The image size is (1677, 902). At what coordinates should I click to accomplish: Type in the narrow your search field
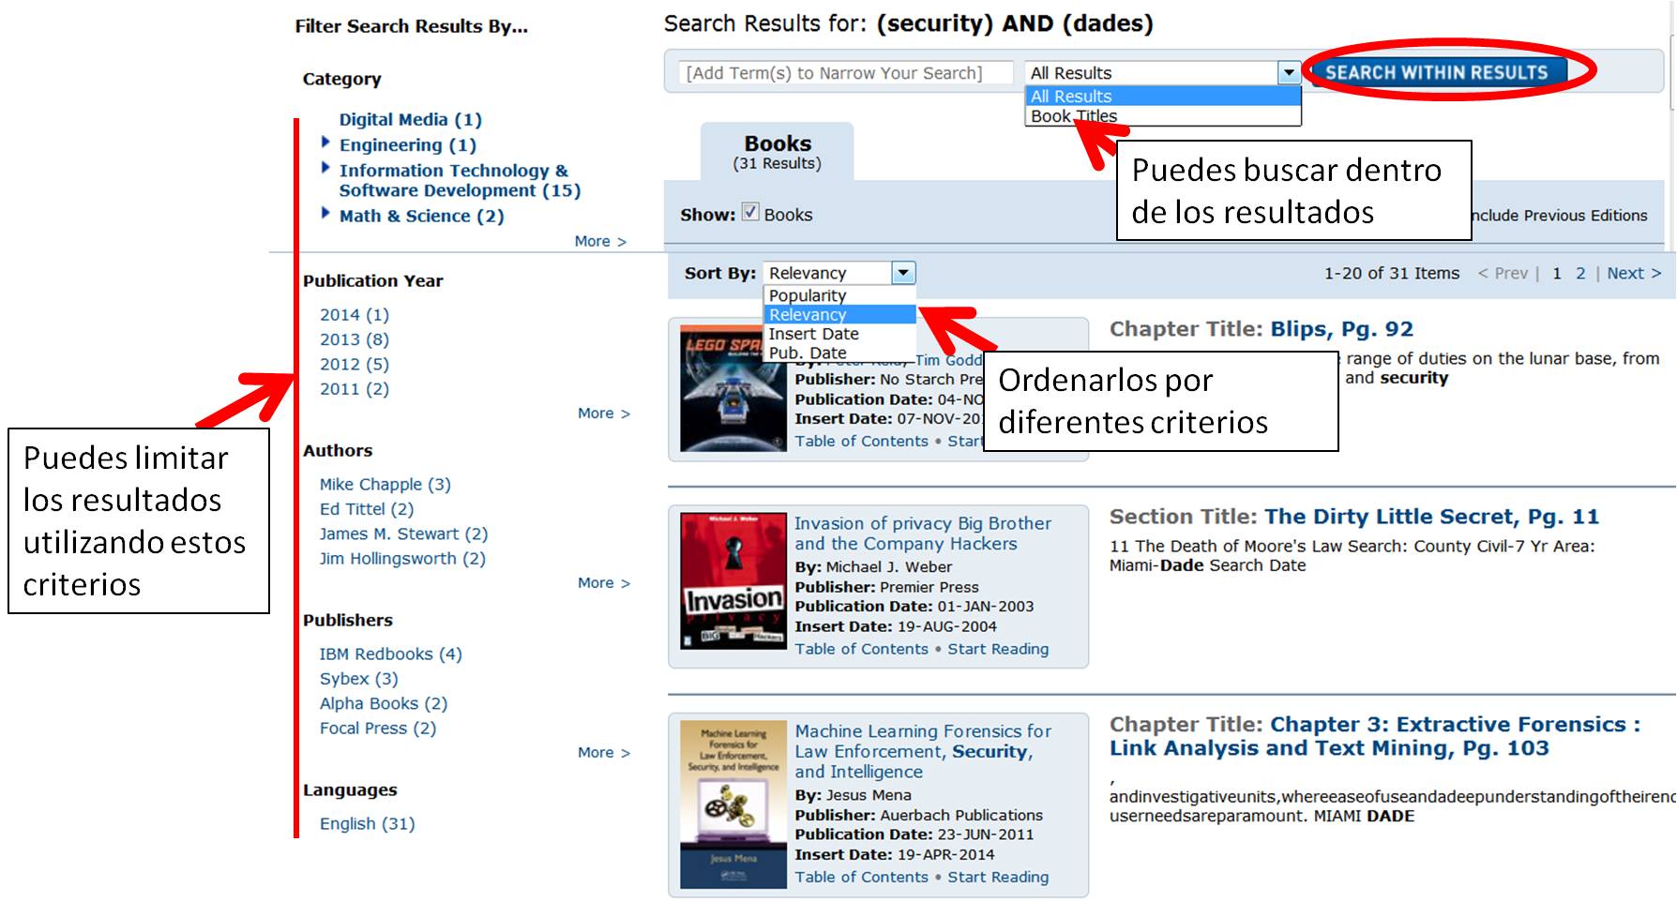pos(845,73)
